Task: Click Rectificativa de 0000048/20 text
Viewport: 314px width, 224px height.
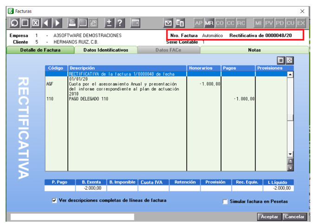Action: point(261,35)
